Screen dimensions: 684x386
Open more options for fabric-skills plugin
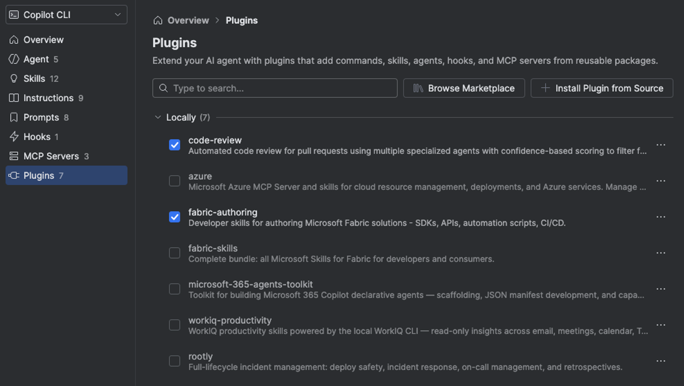[661, 253]
